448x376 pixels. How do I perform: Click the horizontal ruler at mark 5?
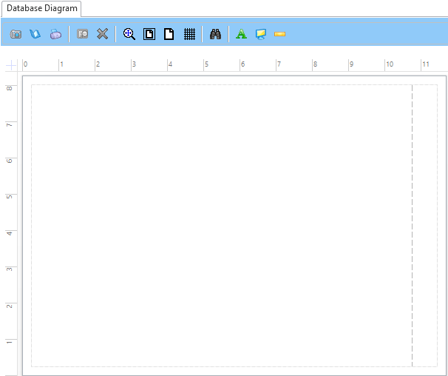pos(206,64)
